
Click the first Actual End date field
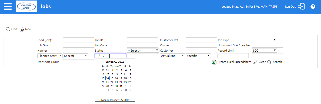(233, 56)
